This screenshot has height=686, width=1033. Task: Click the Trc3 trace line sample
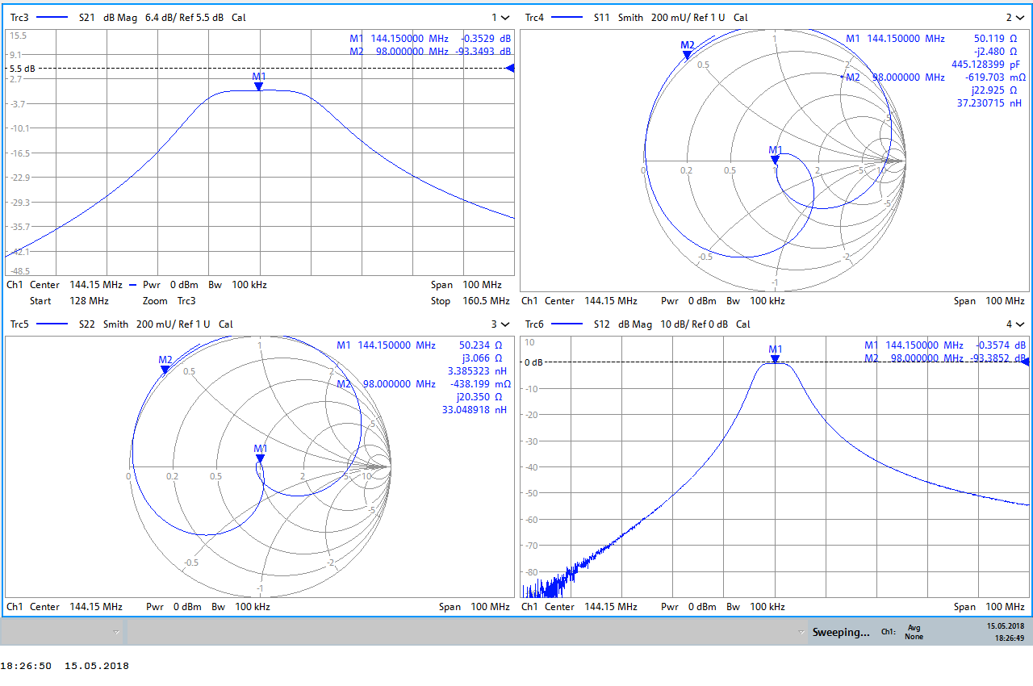pyautogui.click(x=53, y=18)
